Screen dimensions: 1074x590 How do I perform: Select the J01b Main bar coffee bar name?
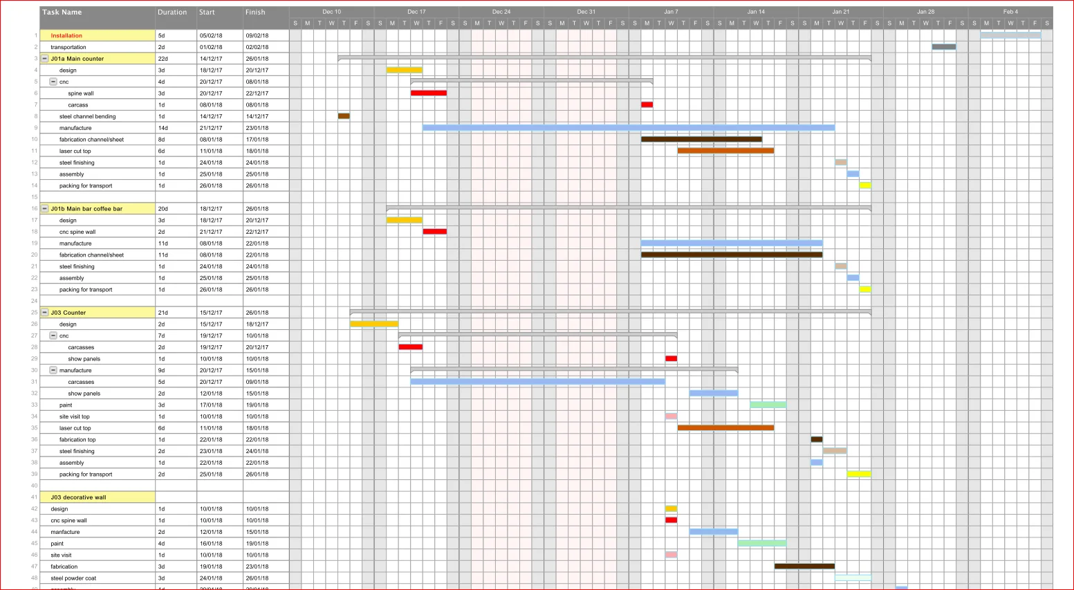(x=86, y=209)
